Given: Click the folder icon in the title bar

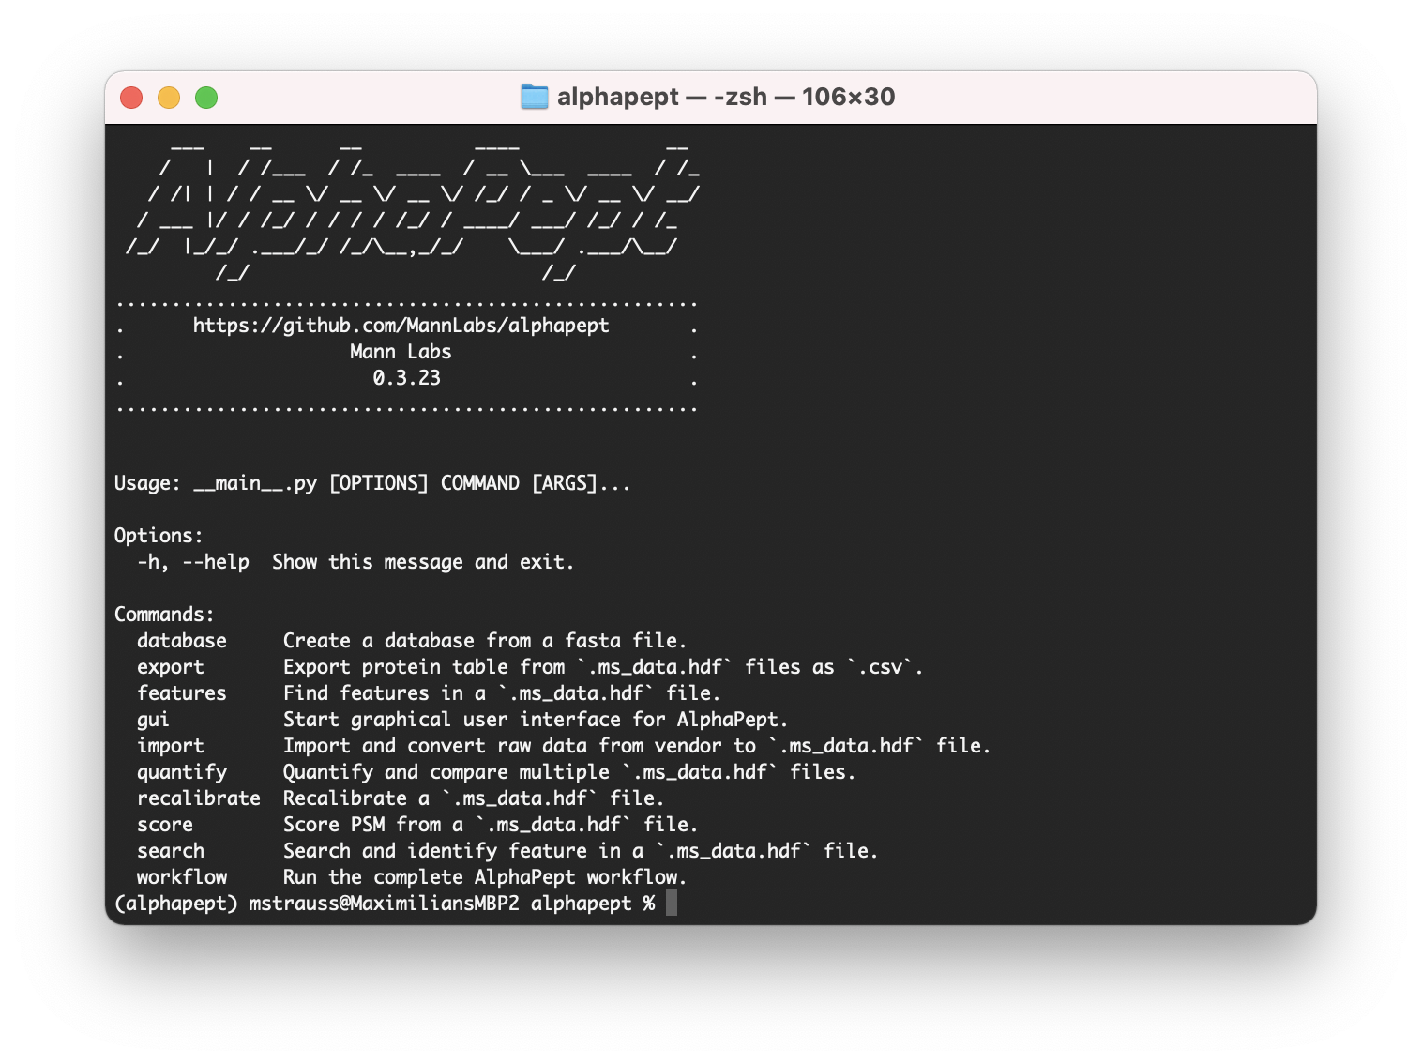Looking at the screenshot, I should (x=534, y=97).
